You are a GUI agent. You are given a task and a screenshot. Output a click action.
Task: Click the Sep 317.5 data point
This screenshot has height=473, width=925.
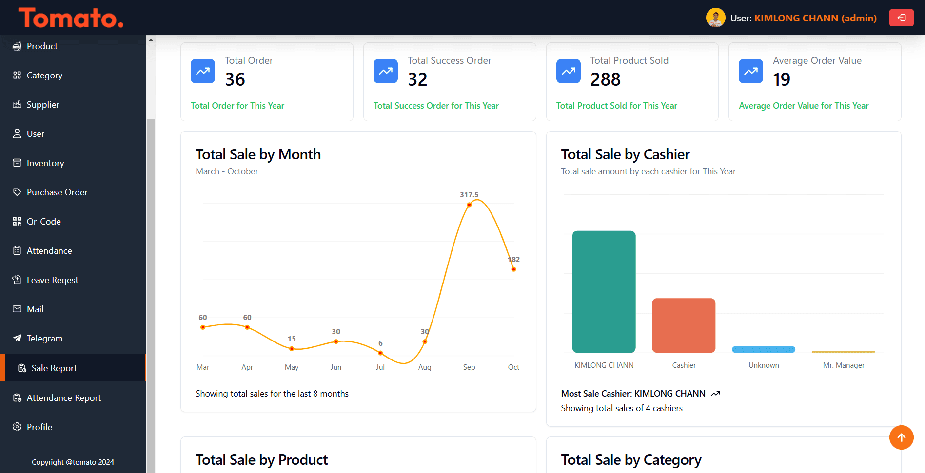click(x=469, y=205)
